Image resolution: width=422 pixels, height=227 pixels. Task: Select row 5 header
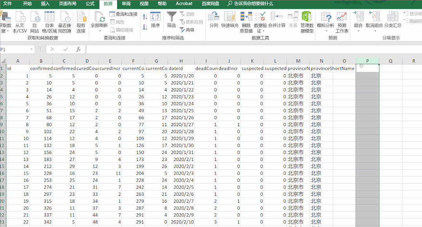tap(3, 97)
